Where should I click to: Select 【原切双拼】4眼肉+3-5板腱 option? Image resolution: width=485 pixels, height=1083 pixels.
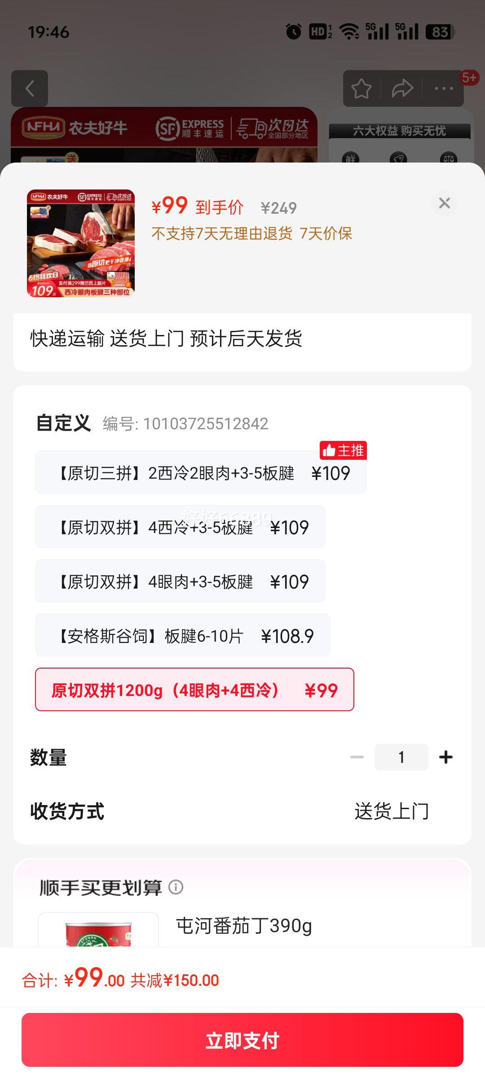pos(180,581)
